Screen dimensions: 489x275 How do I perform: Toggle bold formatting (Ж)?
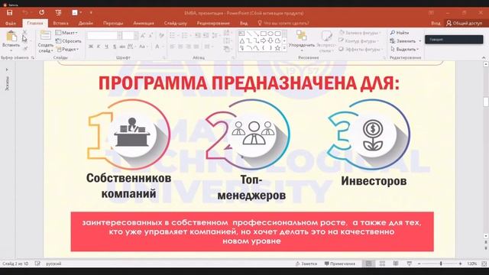(91, 47)
